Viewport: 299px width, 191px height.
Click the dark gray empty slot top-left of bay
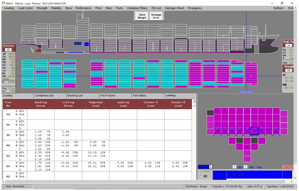(210, 113)
